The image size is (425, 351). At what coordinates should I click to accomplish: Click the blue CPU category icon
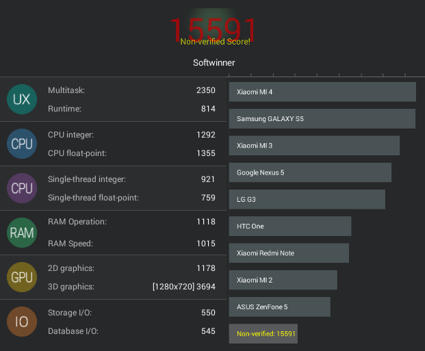[22, 144]
